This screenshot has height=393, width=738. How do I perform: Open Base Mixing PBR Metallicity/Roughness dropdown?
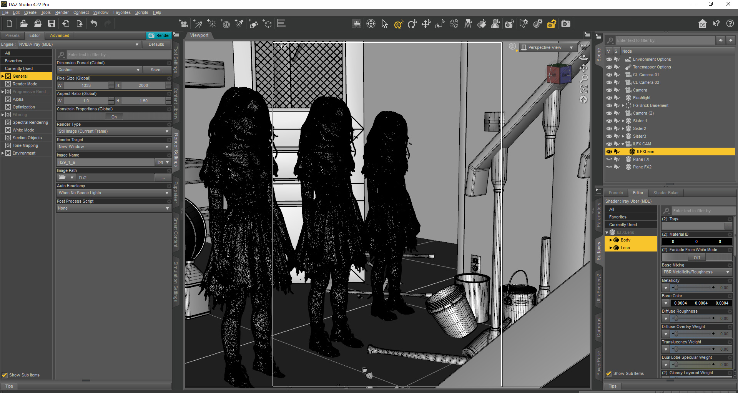[696, 272]
